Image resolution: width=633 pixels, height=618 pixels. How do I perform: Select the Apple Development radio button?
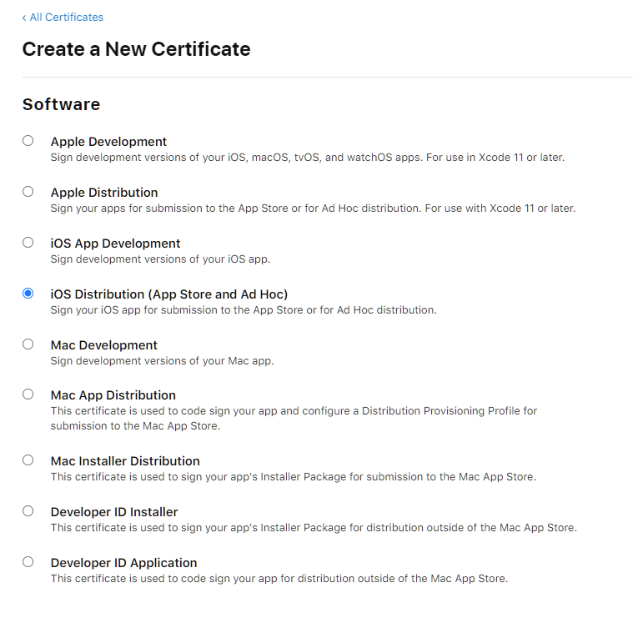coord(28,141)
